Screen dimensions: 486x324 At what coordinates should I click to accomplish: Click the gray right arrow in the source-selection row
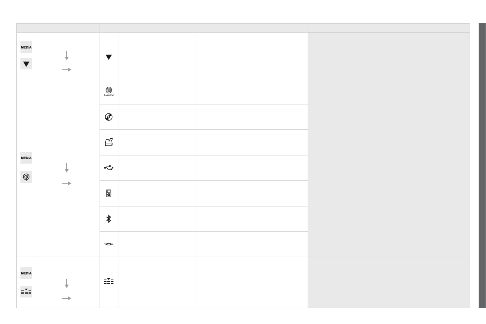[67, 184]
